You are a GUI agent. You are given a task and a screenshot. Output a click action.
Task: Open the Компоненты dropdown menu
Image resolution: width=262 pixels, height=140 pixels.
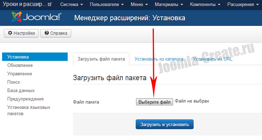(204, 5)
